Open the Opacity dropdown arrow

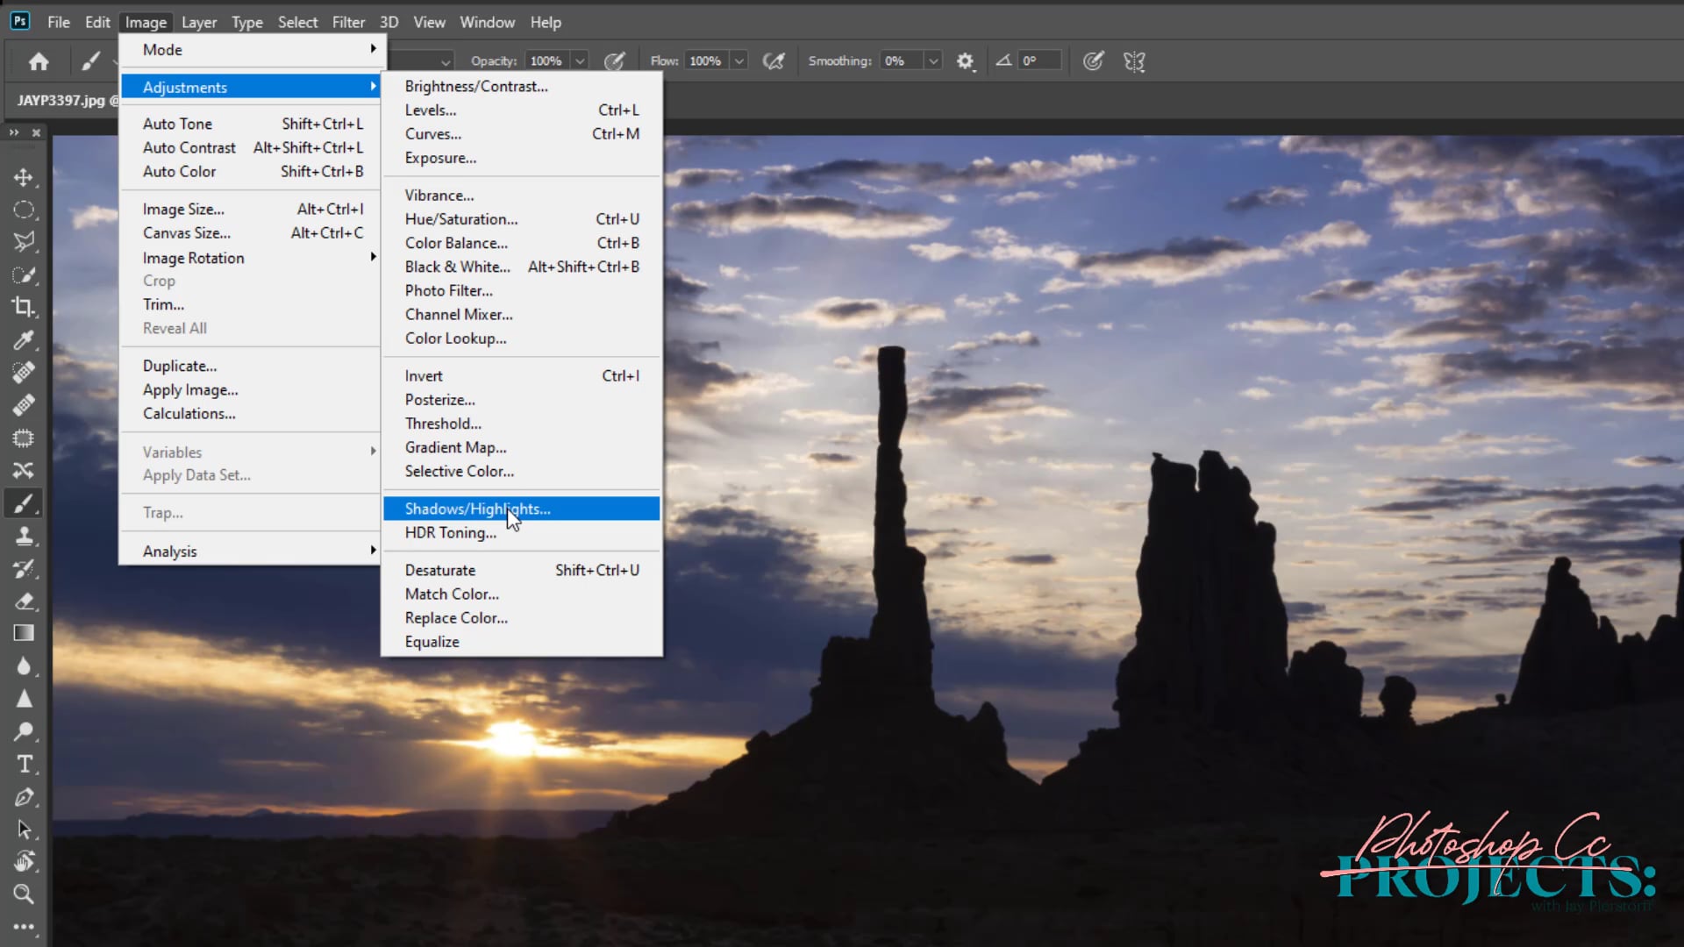(x=580, y=61)
